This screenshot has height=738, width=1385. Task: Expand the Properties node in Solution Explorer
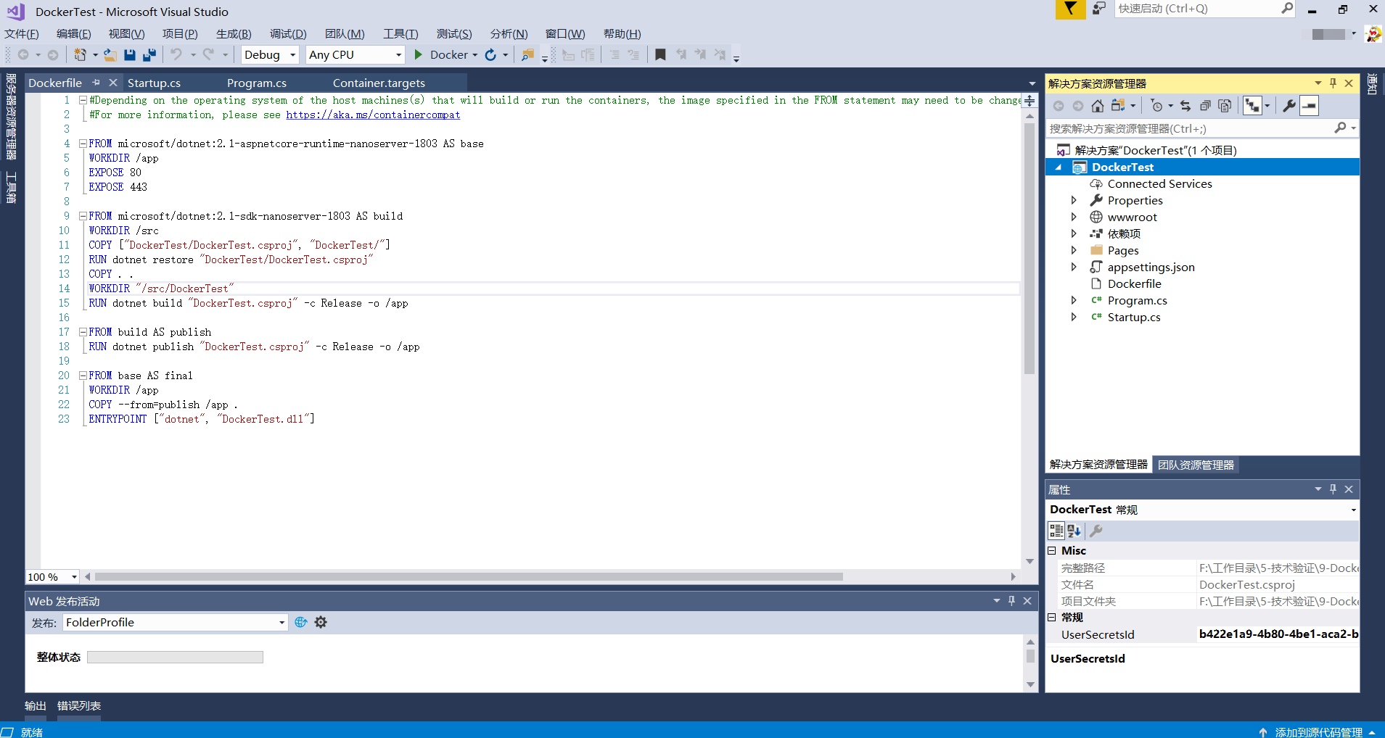1074,201
